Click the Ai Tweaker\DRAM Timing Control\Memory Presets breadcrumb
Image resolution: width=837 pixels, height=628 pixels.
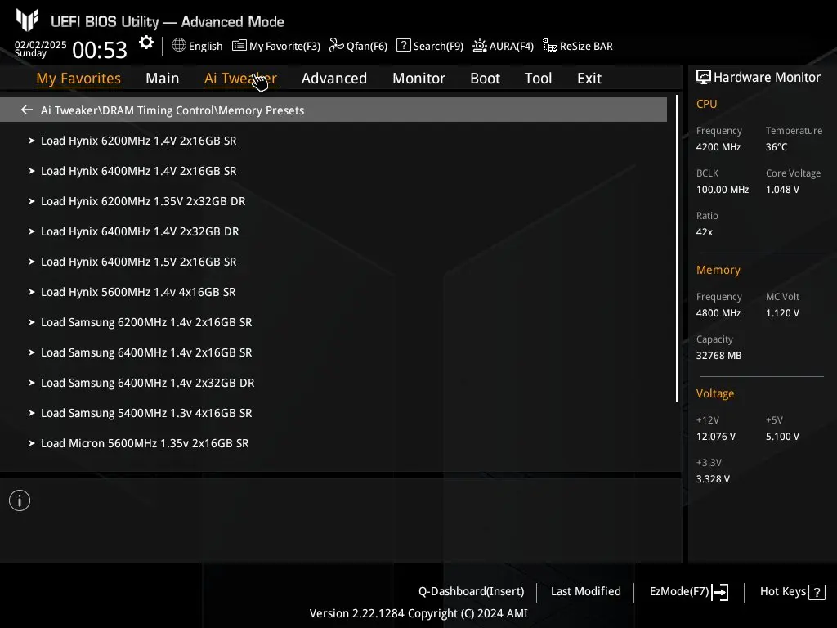(172, 110)
